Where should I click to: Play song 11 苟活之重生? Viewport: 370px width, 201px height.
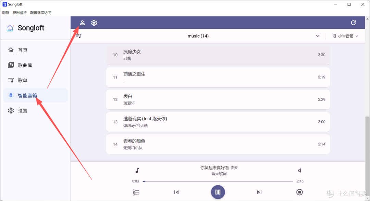click(x=218, y=77)
